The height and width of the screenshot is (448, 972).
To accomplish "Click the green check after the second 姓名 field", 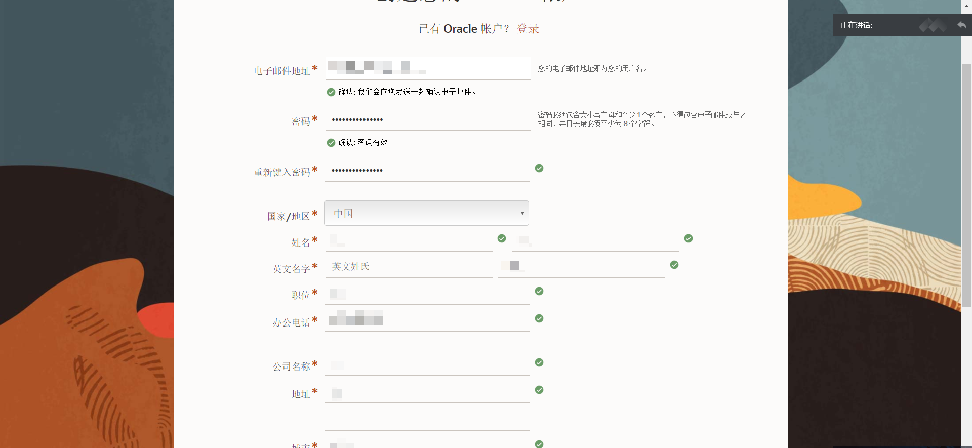I will click(688, 238).
